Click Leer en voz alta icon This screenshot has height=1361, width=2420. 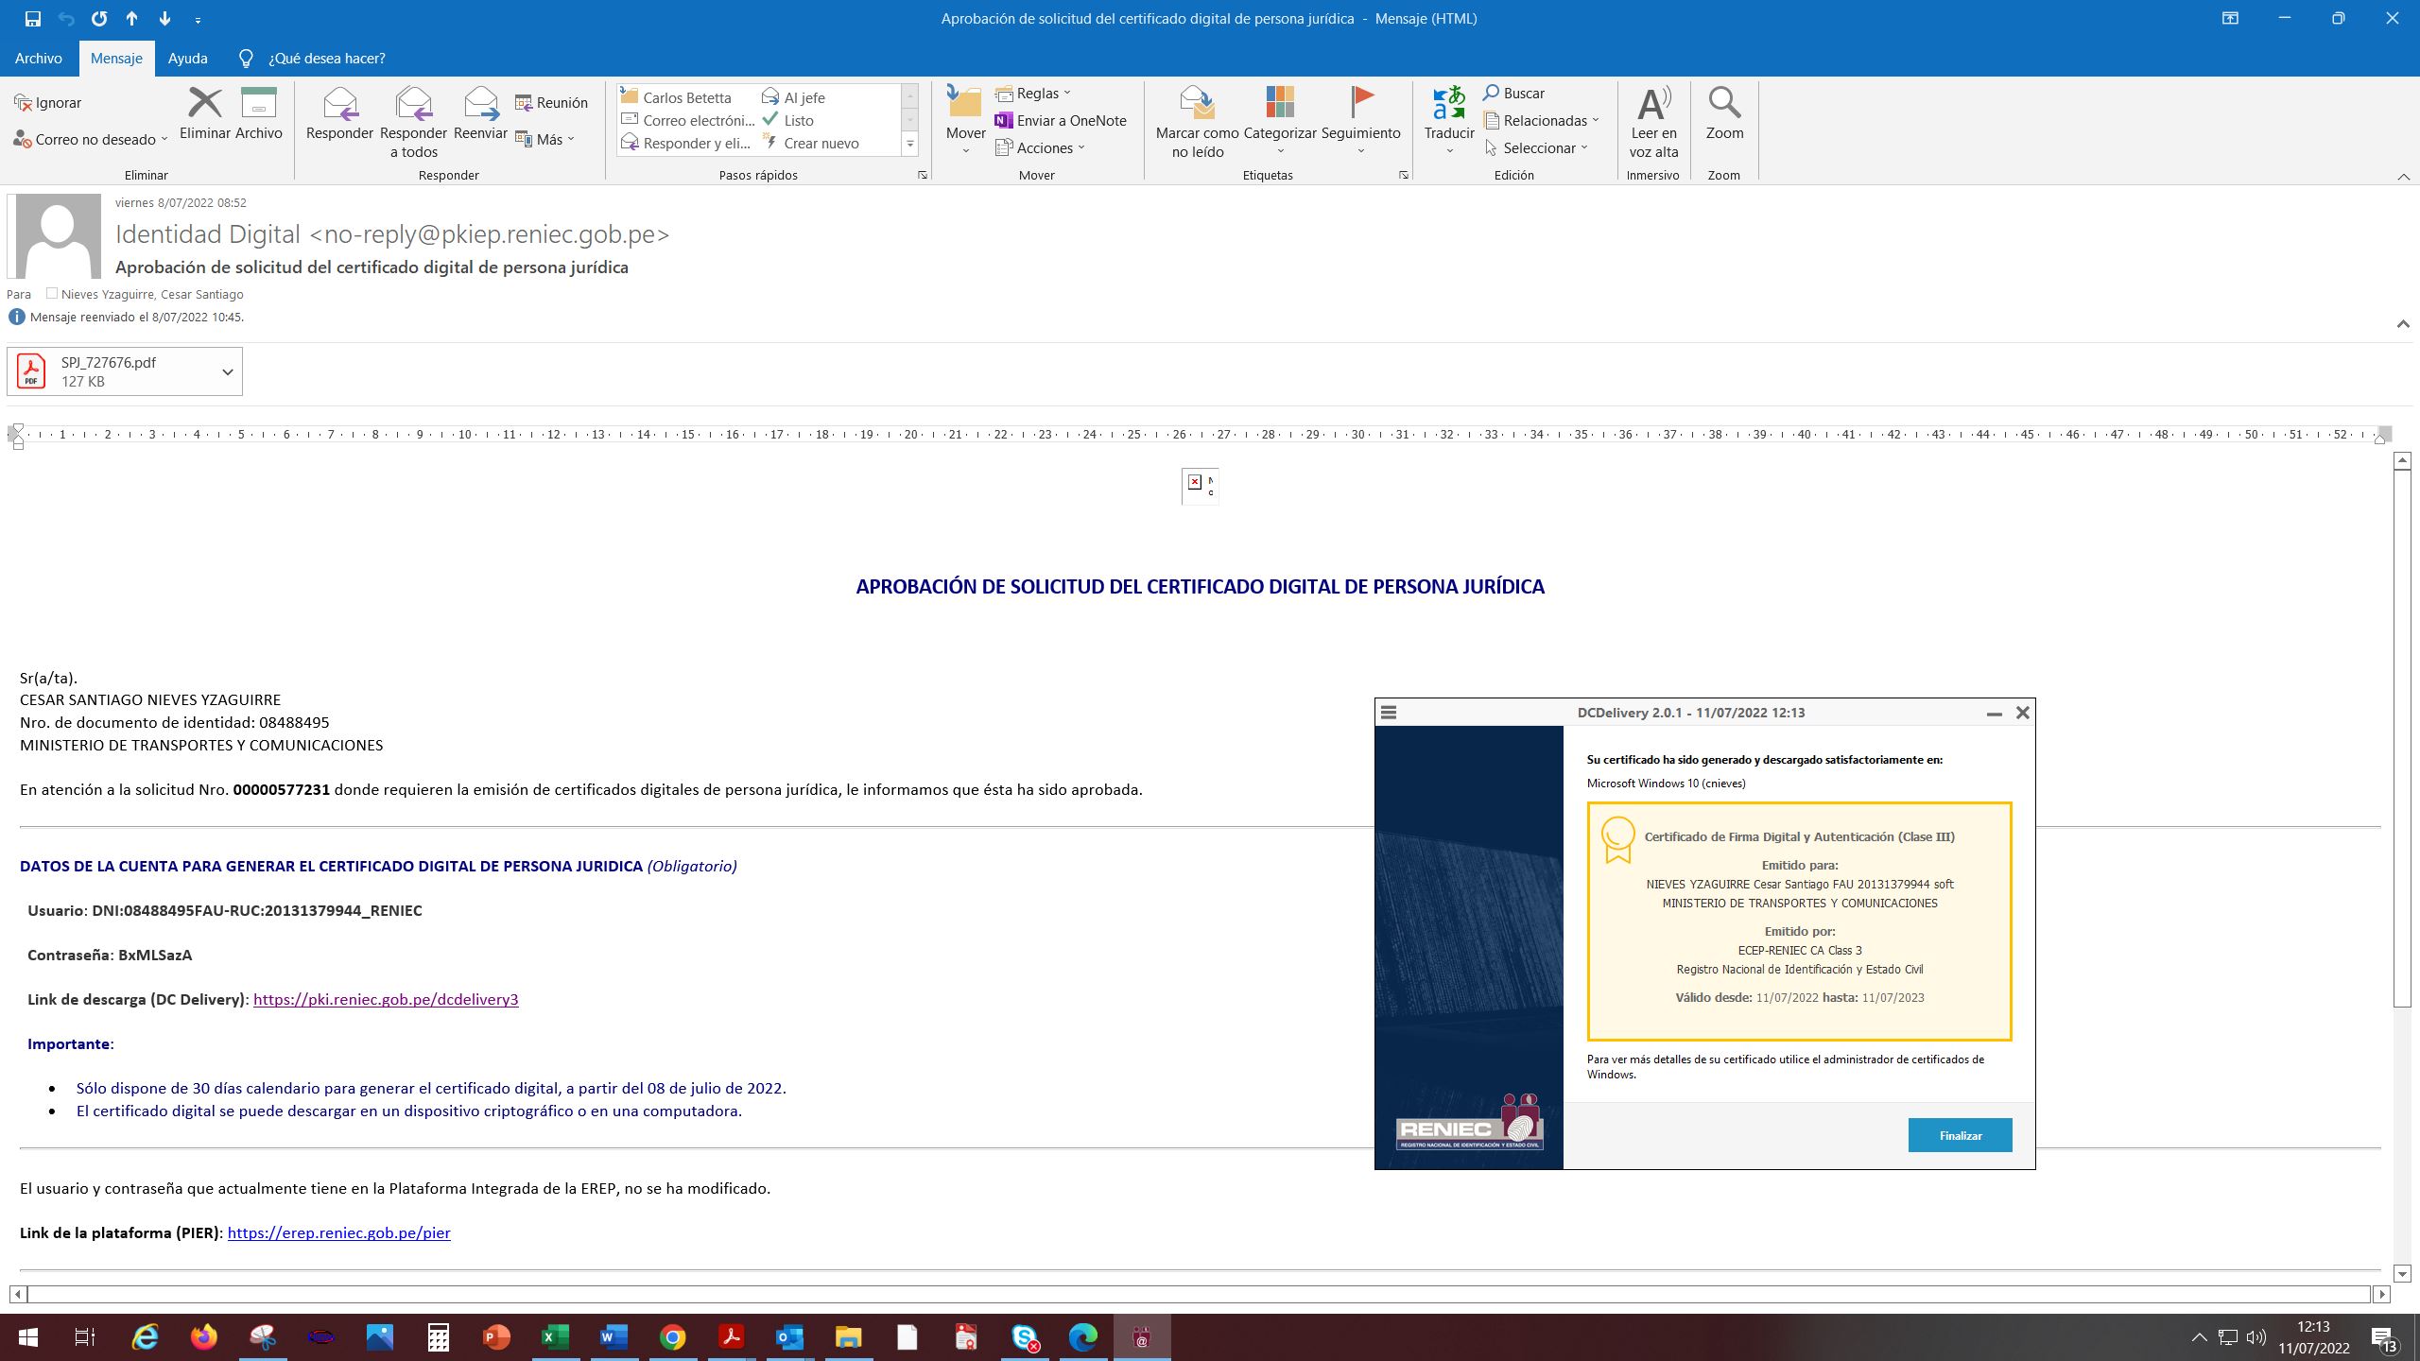[x=1653, y=102]
